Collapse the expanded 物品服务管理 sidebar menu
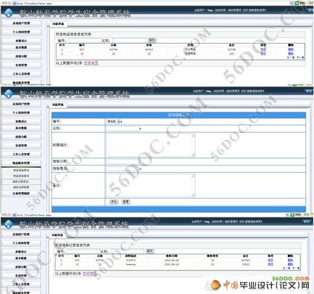 [21, 163]
